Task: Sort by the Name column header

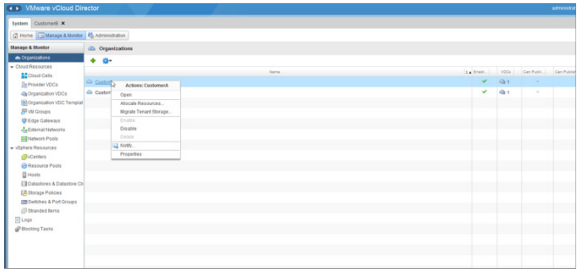Action: (274, 72)
